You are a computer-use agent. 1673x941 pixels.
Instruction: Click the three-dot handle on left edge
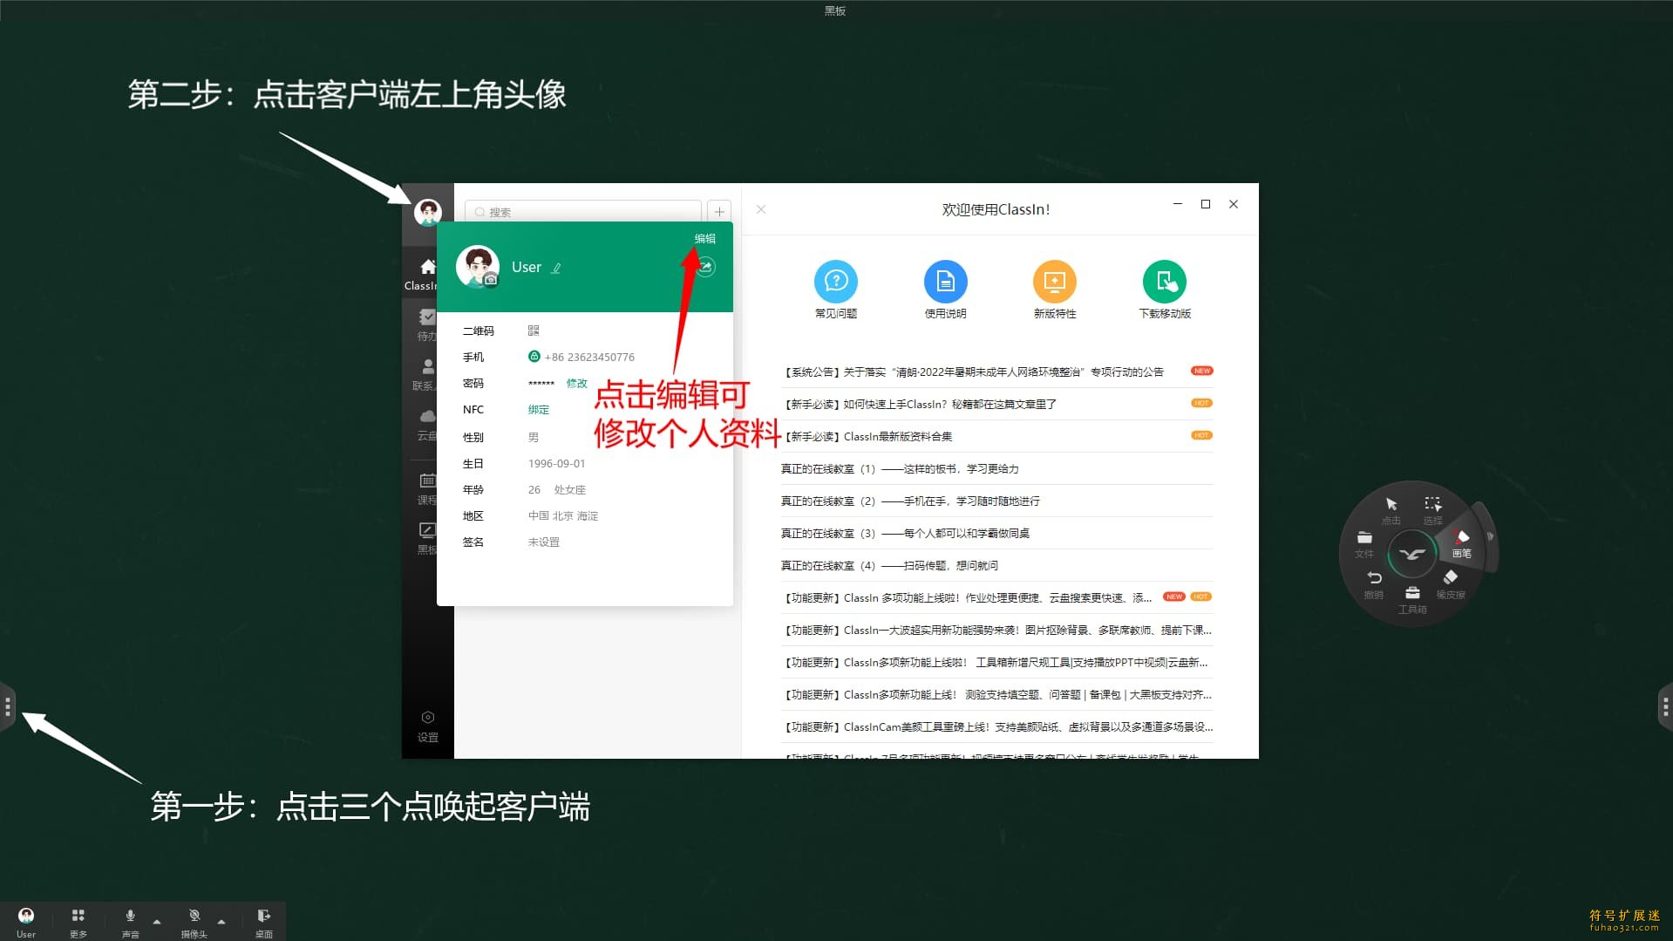pyautogui.click(x=8, y=706)
